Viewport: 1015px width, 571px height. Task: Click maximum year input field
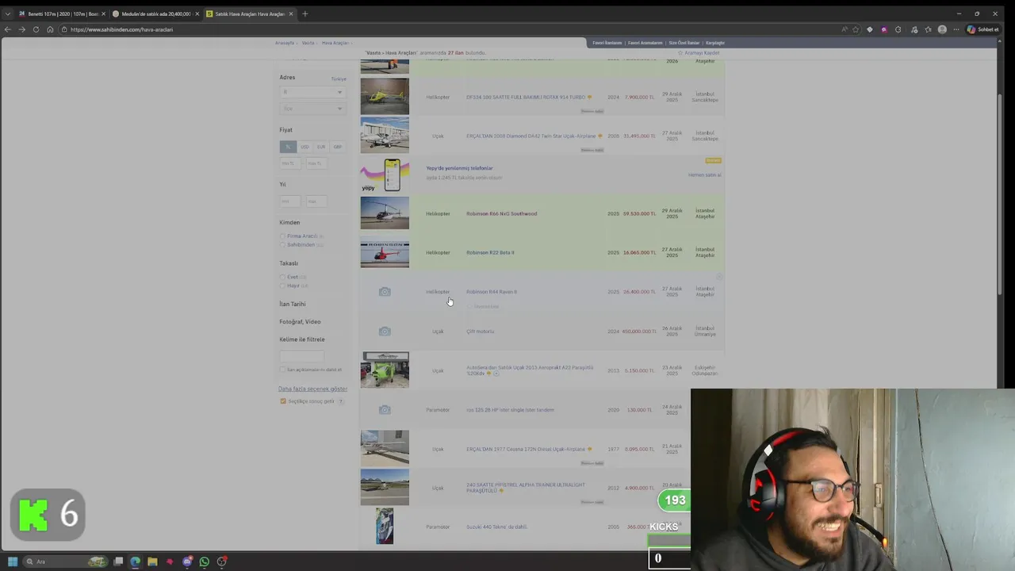pyautogui.click(x=316, y=201)
